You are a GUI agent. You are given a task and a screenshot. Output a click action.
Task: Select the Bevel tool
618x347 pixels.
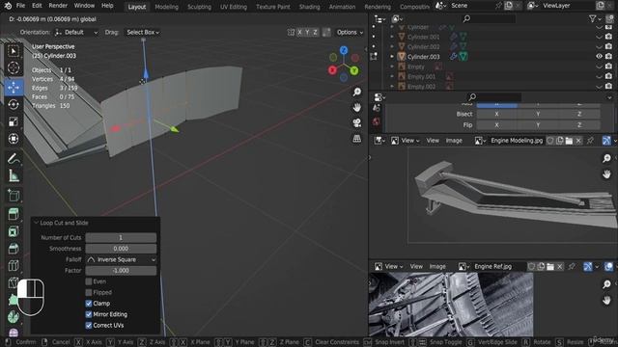pyautogui.click(x=14, y=249)
